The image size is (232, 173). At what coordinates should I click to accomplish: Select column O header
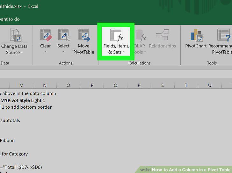tap(68, 85)
